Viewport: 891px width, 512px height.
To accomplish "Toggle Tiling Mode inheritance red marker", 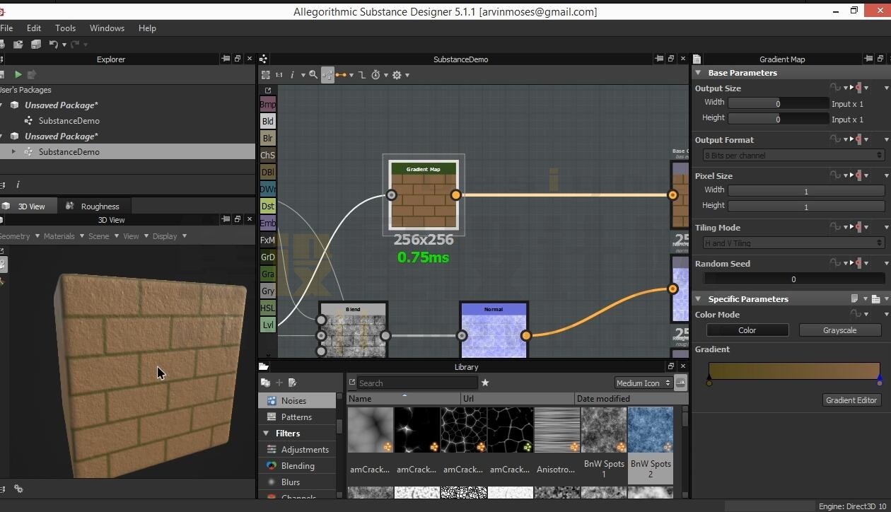I will point(858,227).
